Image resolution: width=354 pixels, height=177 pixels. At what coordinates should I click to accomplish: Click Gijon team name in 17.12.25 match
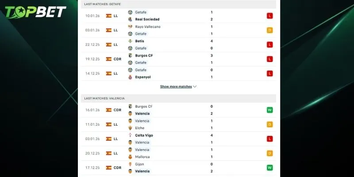140,164
